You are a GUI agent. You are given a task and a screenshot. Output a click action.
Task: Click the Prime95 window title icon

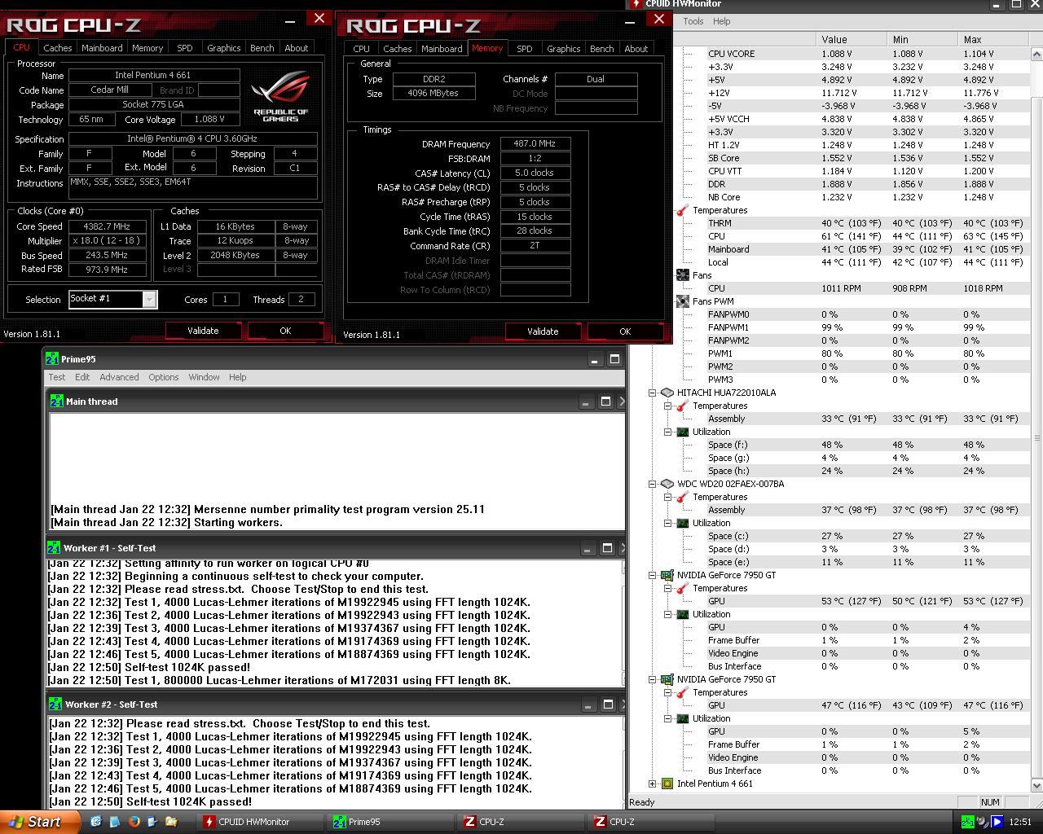pos(52,358)
